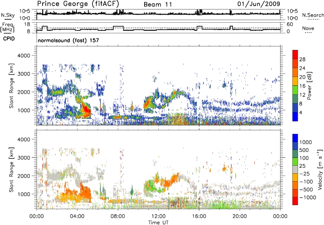
Task: Click 'Slant Range [km]' label of velocity panel
Action: tap(11, 170)
